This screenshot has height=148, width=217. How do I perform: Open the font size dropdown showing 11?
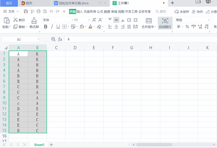click(89, 20)
